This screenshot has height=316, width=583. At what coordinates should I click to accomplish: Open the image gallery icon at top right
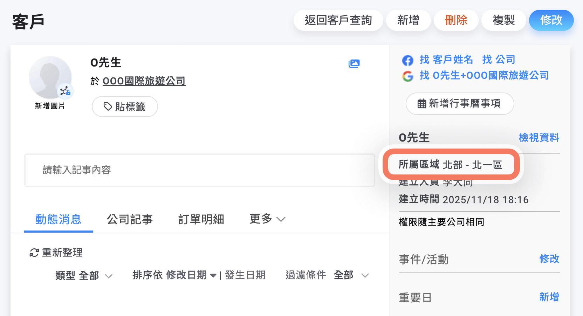354,63
